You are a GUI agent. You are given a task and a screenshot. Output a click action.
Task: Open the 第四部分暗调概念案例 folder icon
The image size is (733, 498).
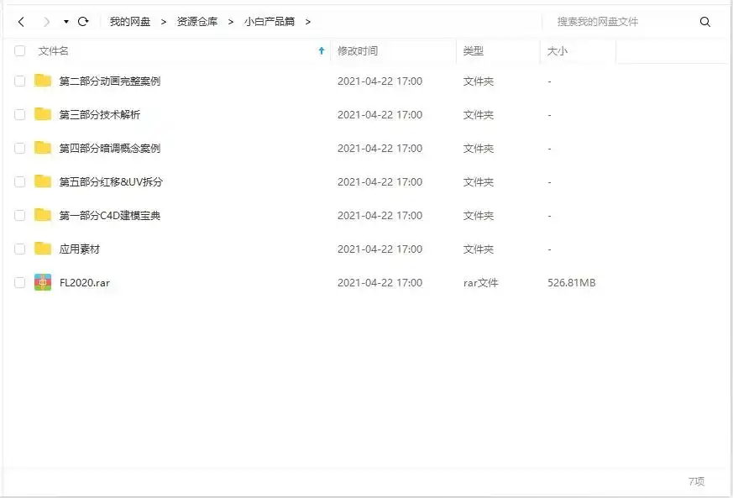click(41, 148)
